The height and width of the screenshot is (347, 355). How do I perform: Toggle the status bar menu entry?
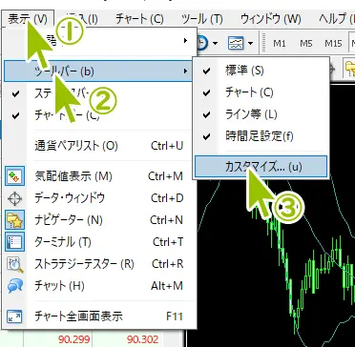[98, 93]
